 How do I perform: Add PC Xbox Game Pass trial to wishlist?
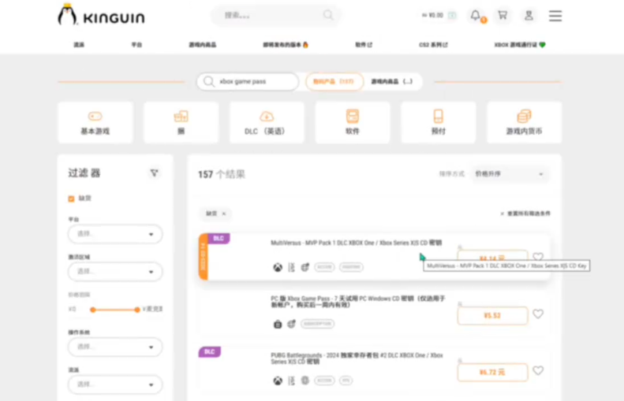click(x=538, y=314)
